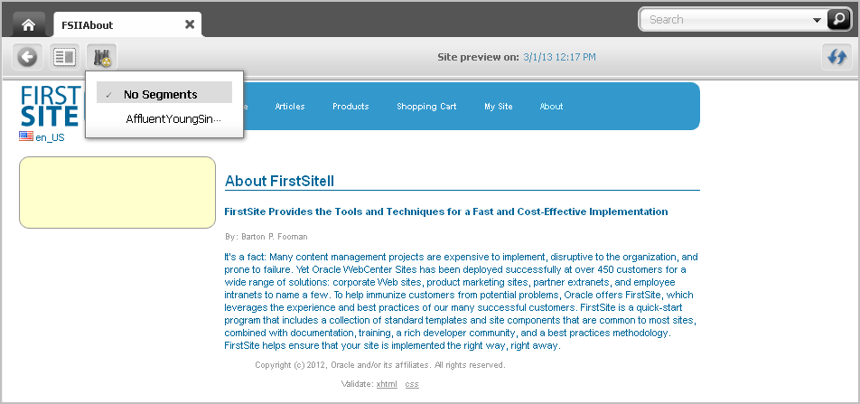Open the site preview date 3/1/13 12:17 PM
This screenshot has height=404, width=860.
pos(559,57)
